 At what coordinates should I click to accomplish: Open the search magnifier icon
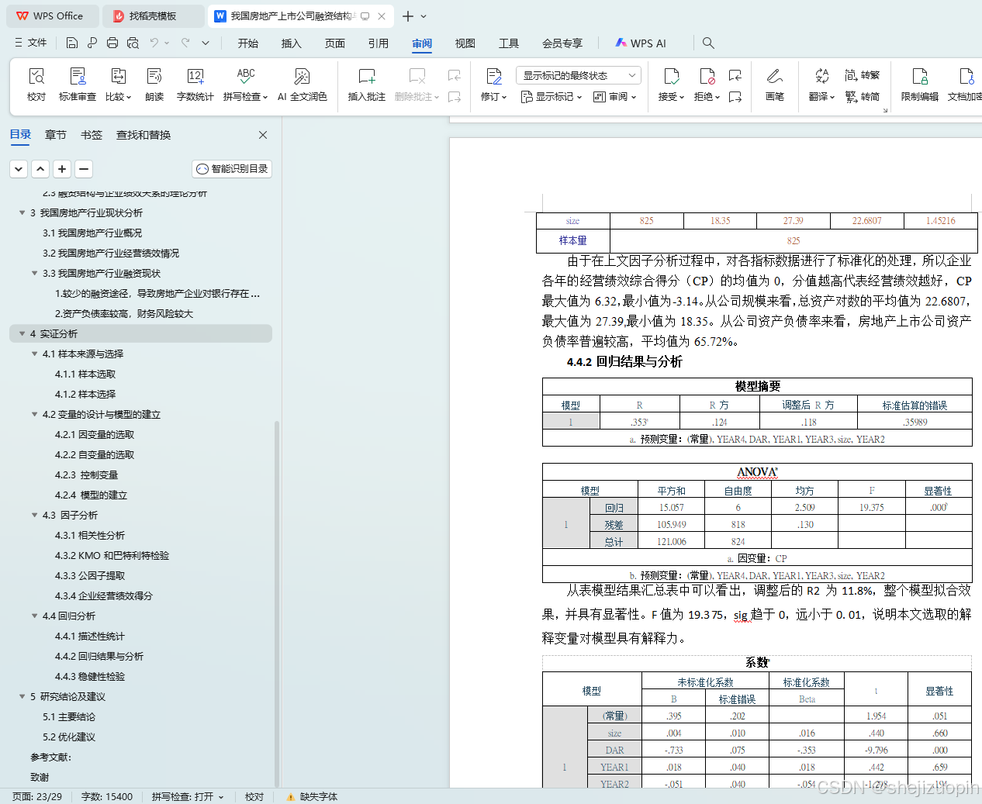(708, 43)
